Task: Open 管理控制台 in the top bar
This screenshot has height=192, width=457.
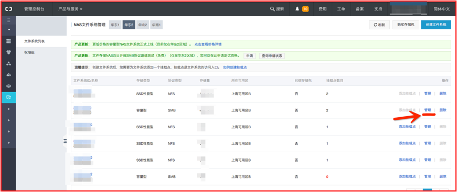Action: click(x=35, y=9)
